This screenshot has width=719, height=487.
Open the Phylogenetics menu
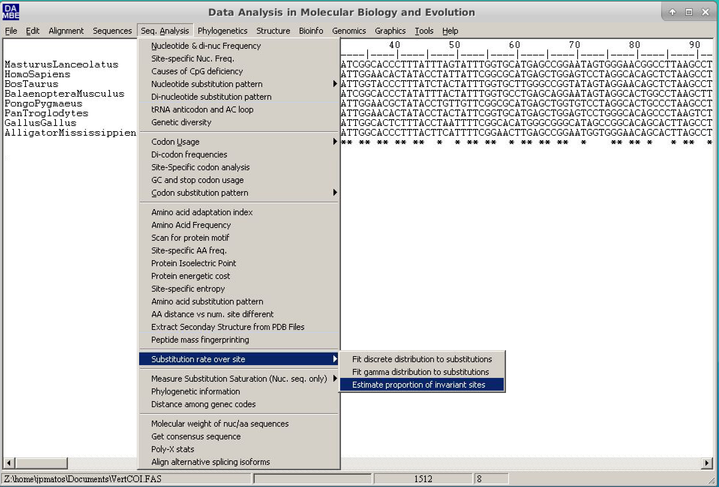(222, 31)
